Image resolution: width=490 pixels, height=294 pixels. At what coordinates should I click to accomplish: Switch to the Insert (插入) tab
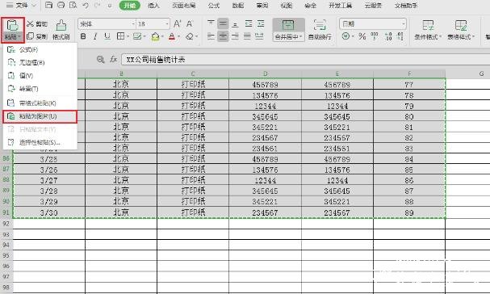tap(153, 6)
